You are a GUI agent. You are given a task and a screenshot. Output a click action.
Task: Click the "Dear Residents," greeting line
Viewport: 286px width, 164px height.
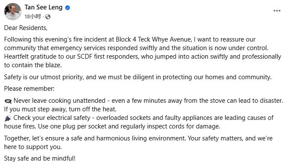(26, 28)
